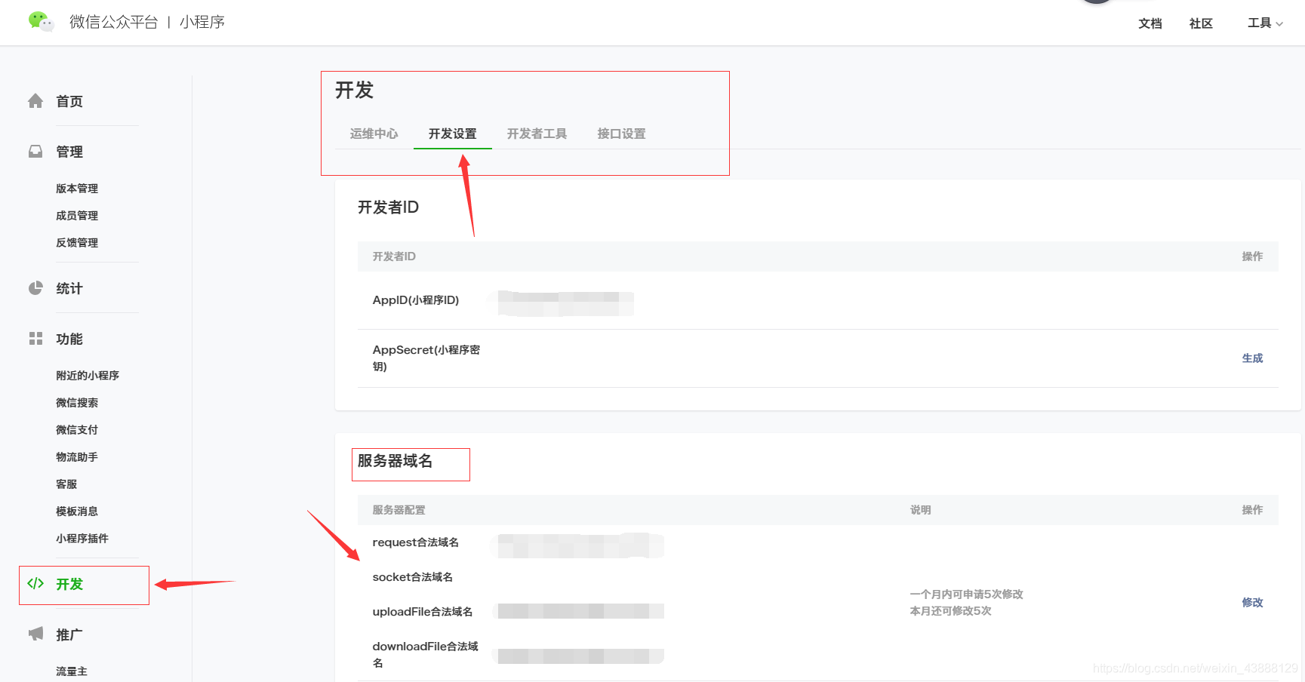Click 生成 link for AppSecret
Screen dimensions: 1305x682
[1252, 358]
